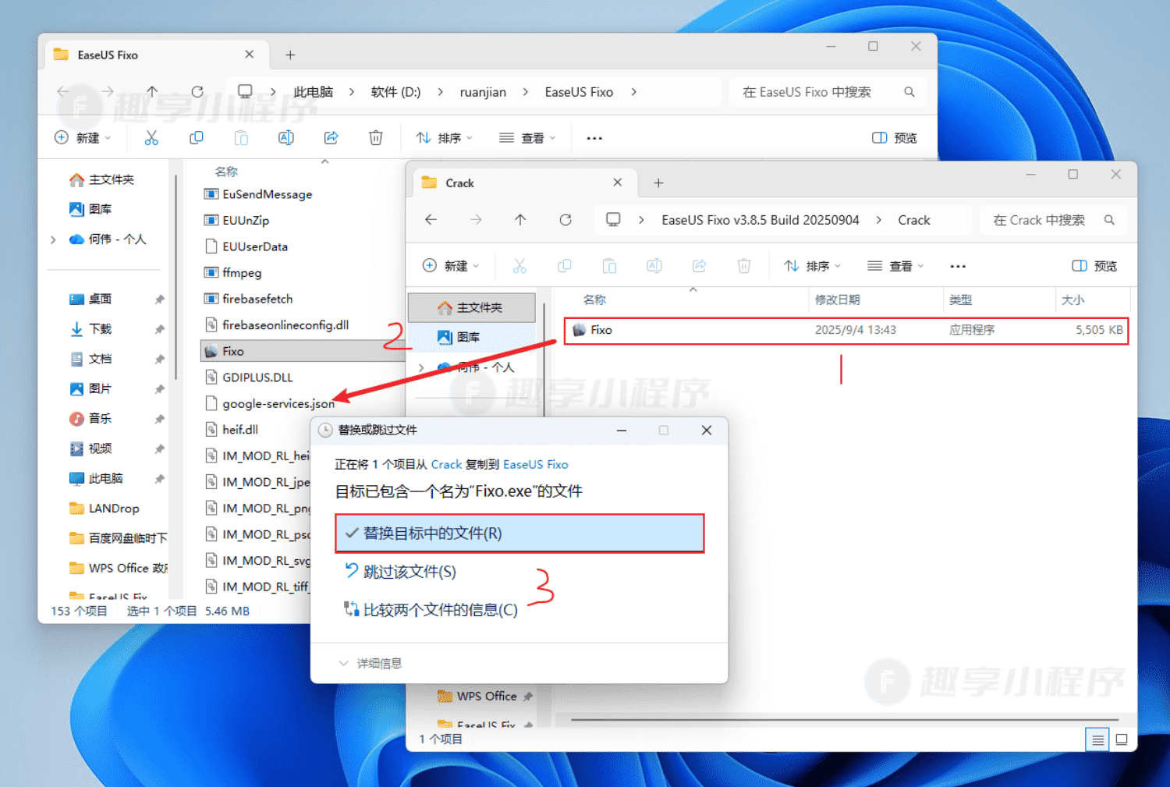Click the Rename icon in the toolbar
This screenshot has height=787, width=1170.
pos(286,137)
